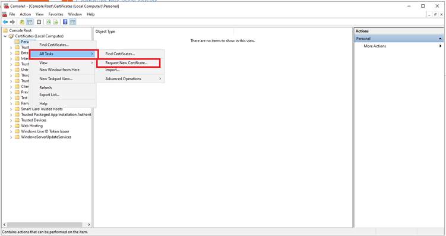This screenshot has width=446, height=236.
Task: Select the folder labeled 'Untr' in the tree
Action: point(25,70)
